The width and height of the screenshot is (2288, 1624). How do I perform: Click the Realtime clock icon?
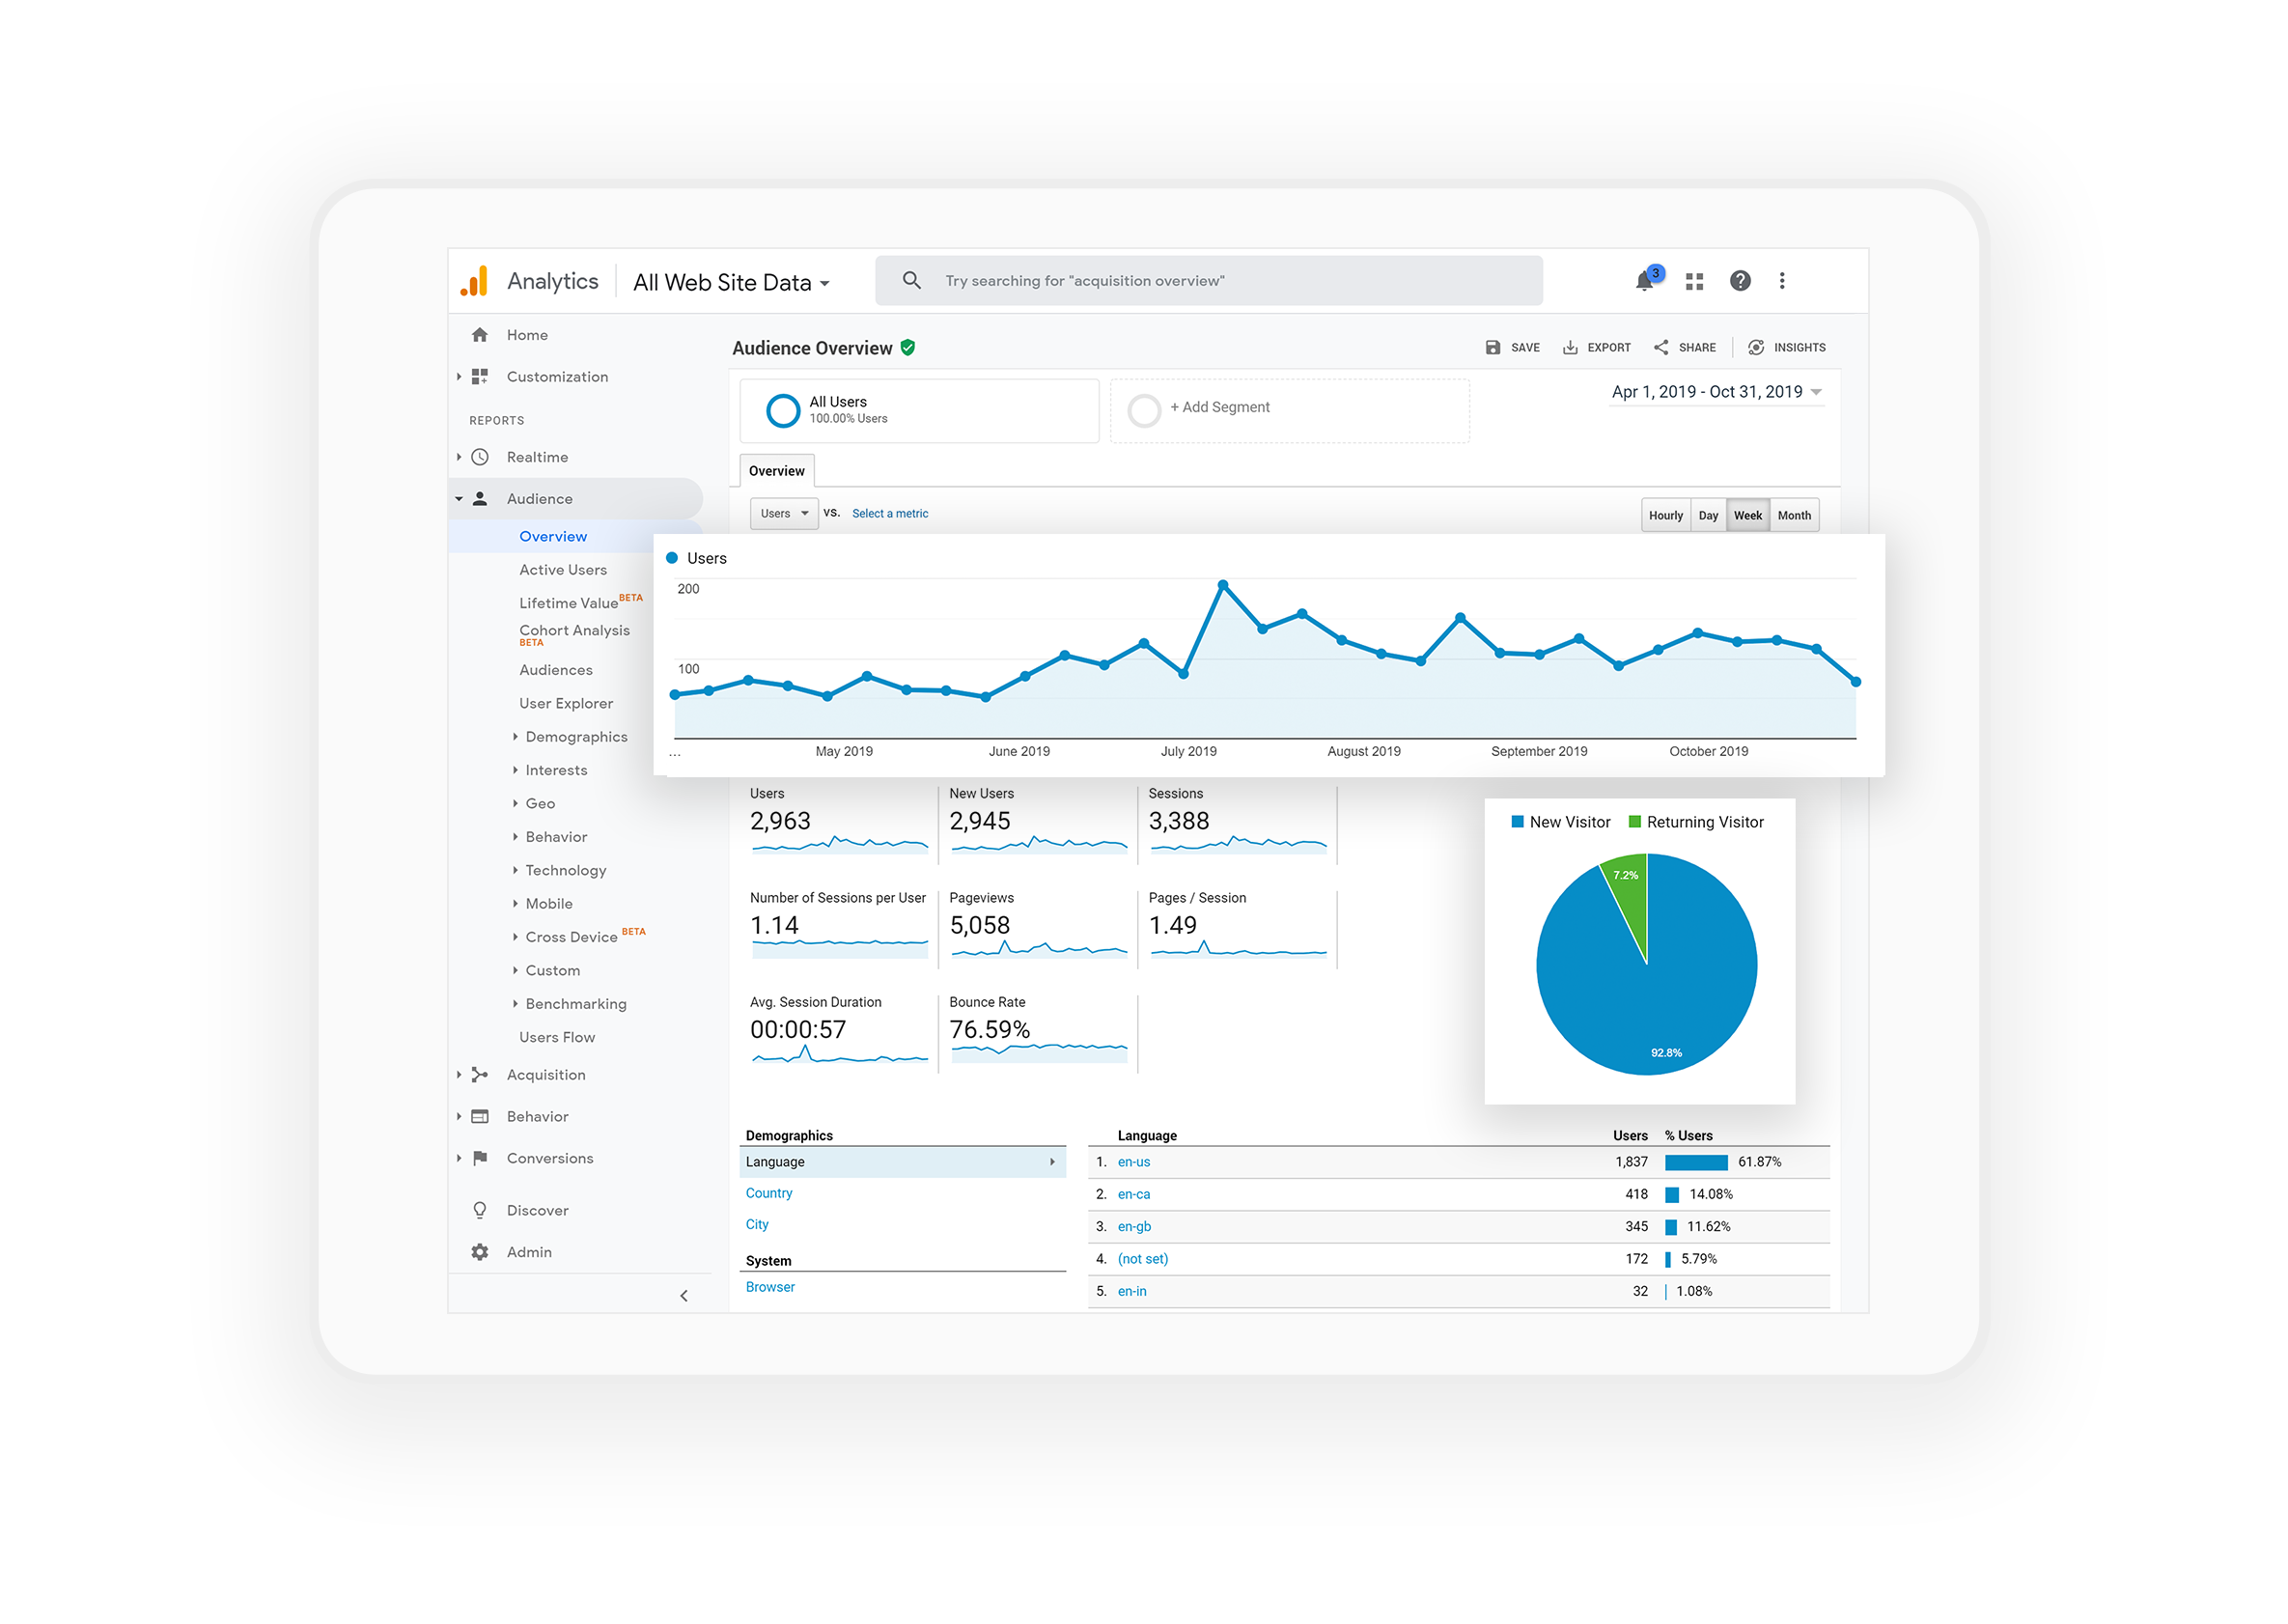480,457
